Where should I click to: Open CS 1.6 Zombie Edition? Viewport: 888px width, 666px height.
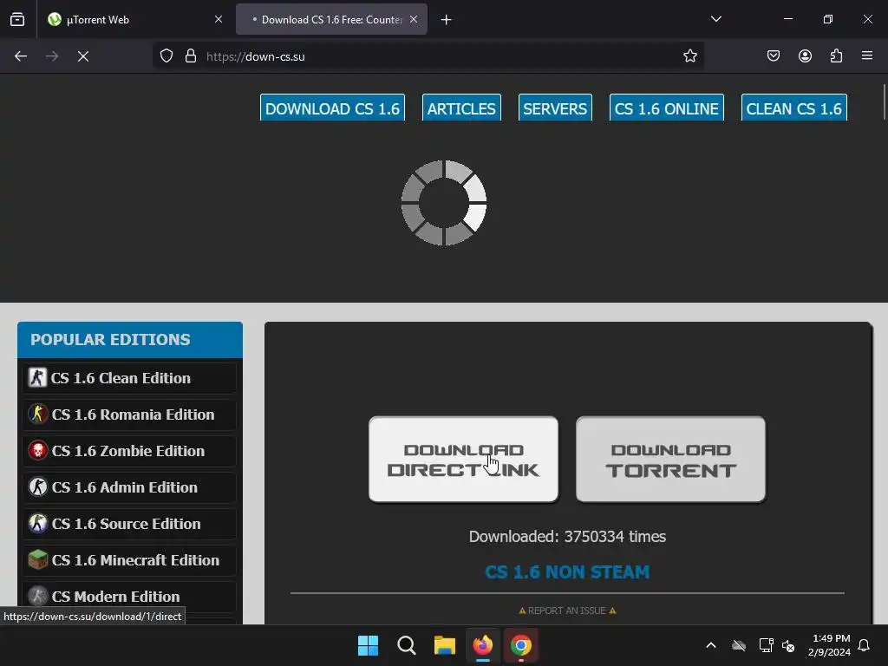(x=130, y=451)
